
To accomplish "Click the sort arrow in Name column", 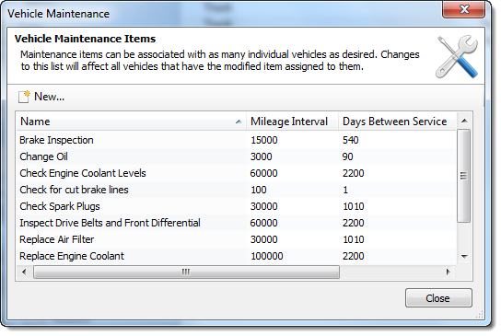I will point(239,122).
